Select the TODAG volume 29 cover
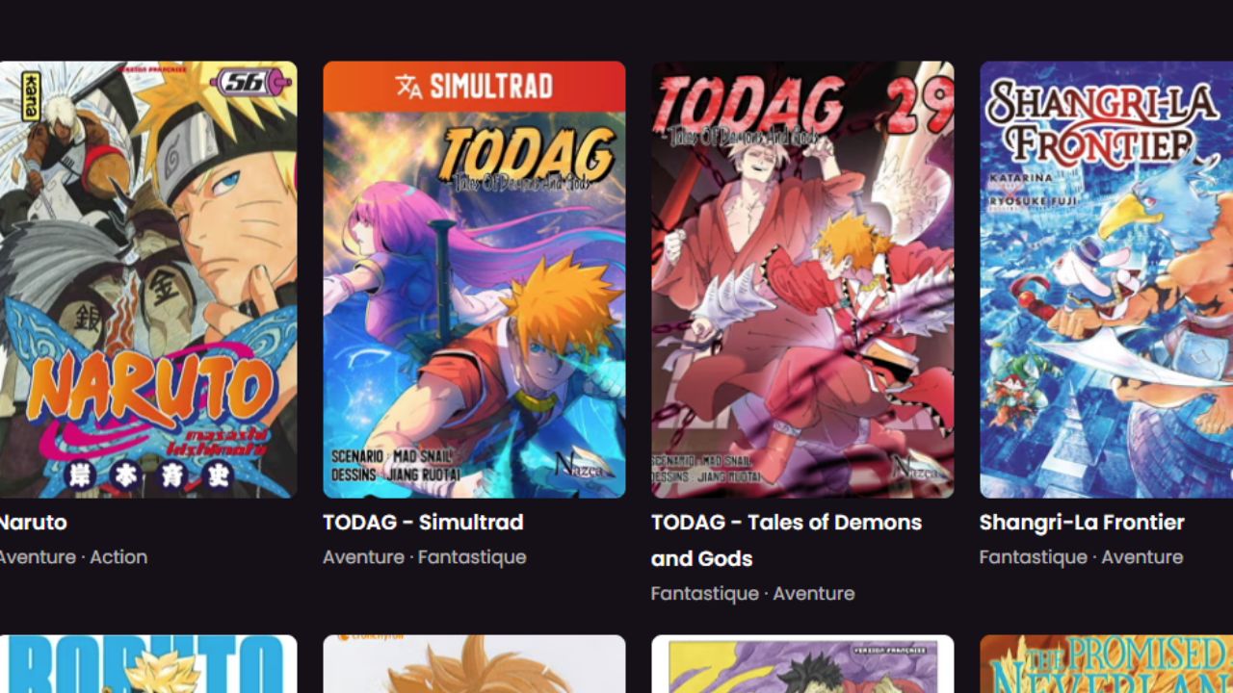Screen dimensions: 1233x693 tap(802, 279)
